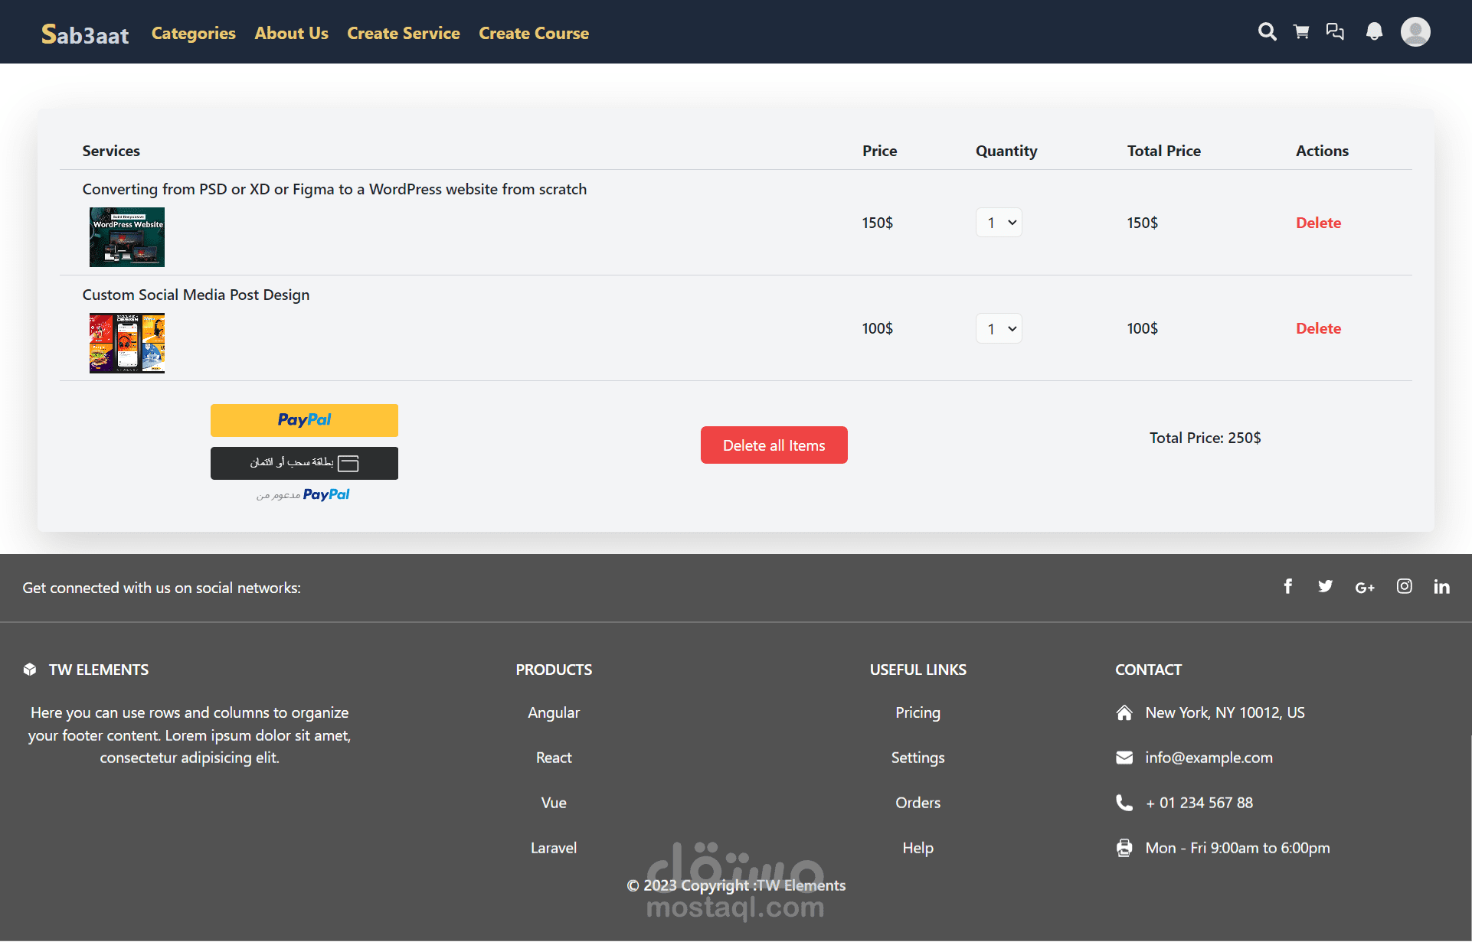Image resolution: width=1472 pixels, height=942 pixels.
Task: Go to Create Service page
Action: point(403,33)
